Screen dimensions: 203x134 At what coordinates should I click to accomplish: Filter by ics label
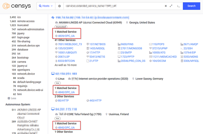[19, 17]
